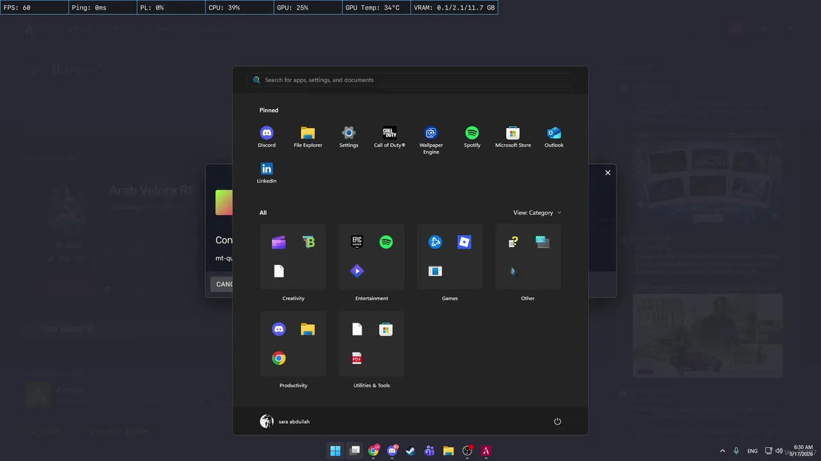Launch Epic Games in Entertainment group

pyautogui.click(x=357, y=242)
